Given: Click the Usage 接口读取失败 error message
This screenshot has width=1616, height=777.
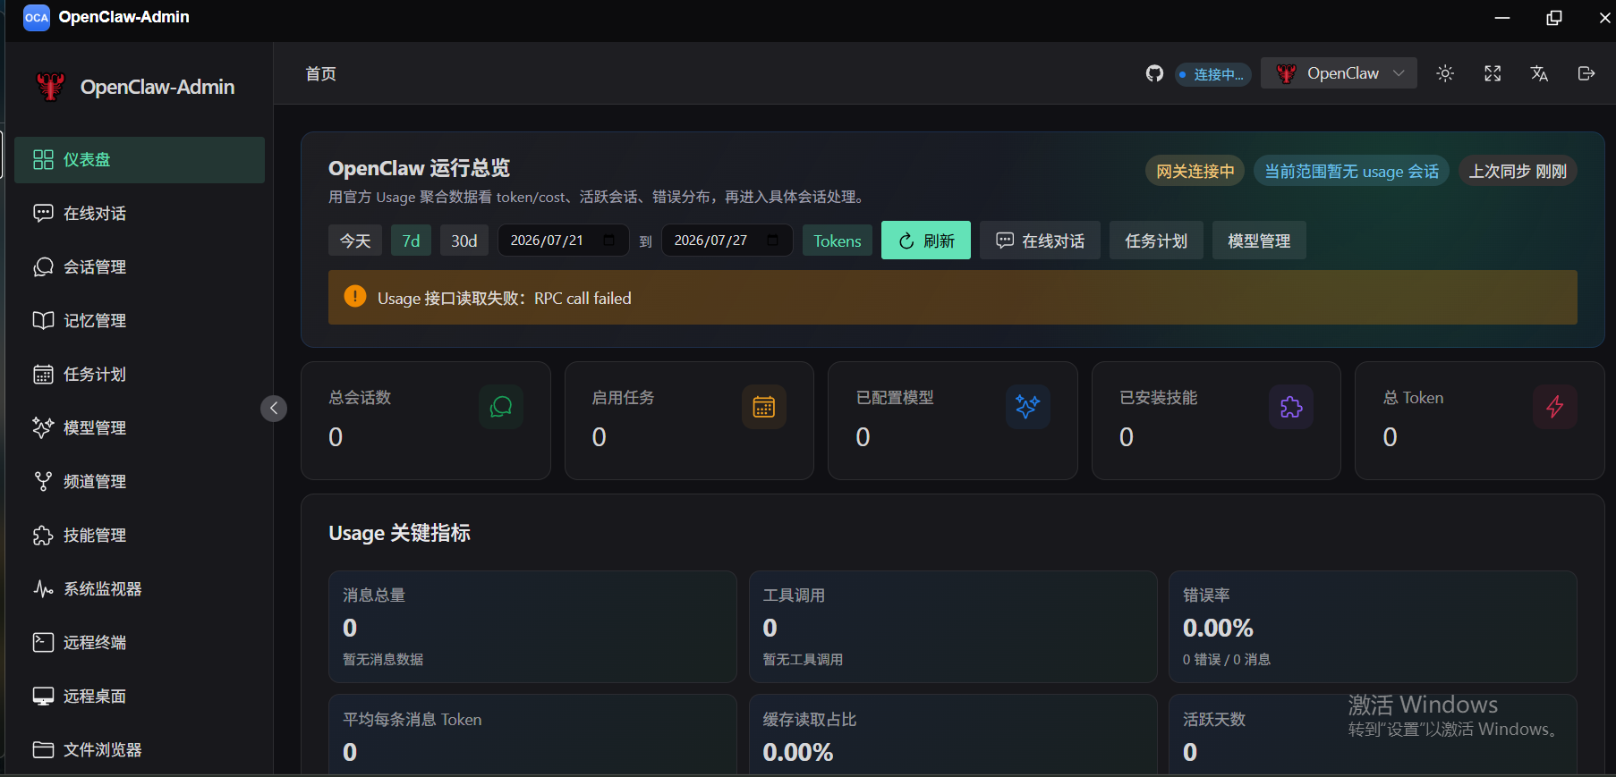Looking at the screenshot, I should (505, 299).
